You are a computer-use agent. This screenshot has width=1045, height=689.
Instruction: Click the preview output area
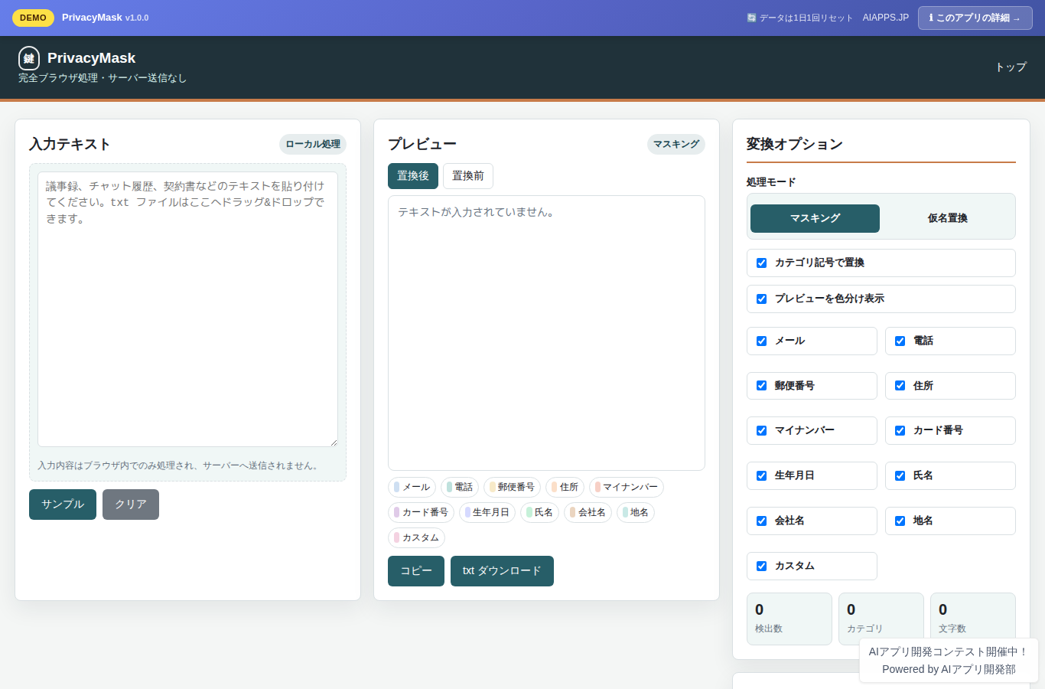pyautogui.click(x=546, y=333)
